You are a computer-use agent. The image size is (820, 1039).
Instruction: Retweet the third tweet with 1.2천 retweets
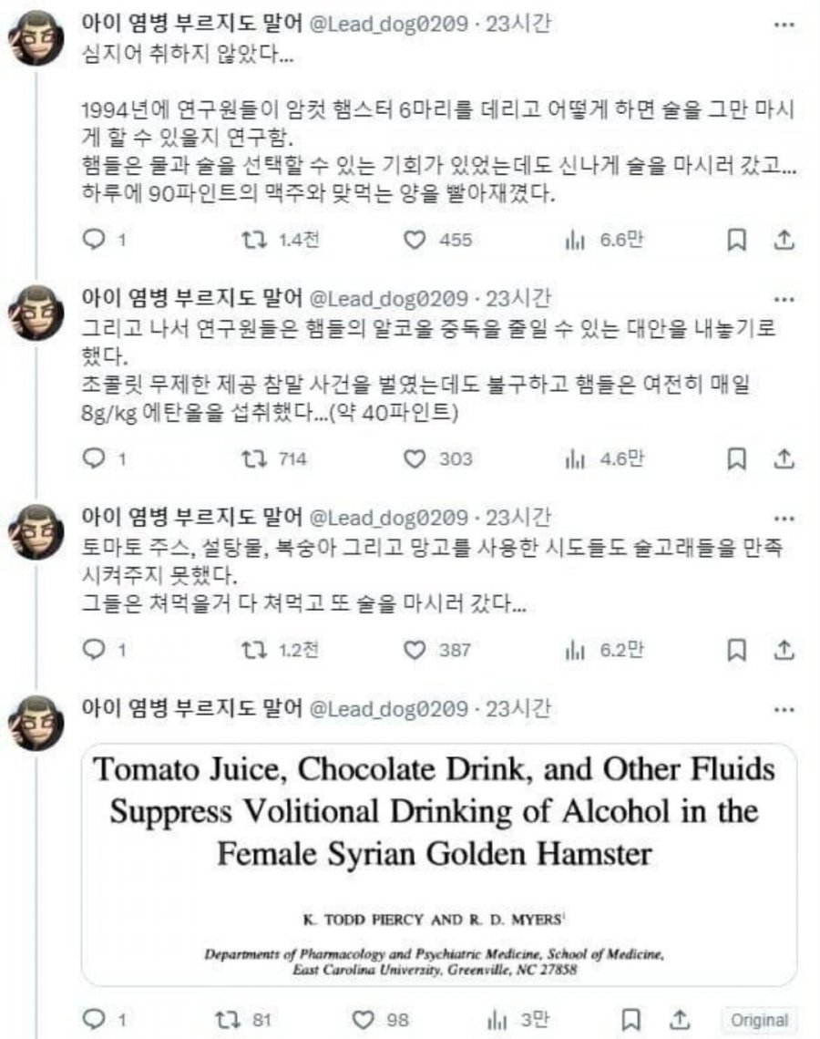pyautogui.click(x=251, y=649)
